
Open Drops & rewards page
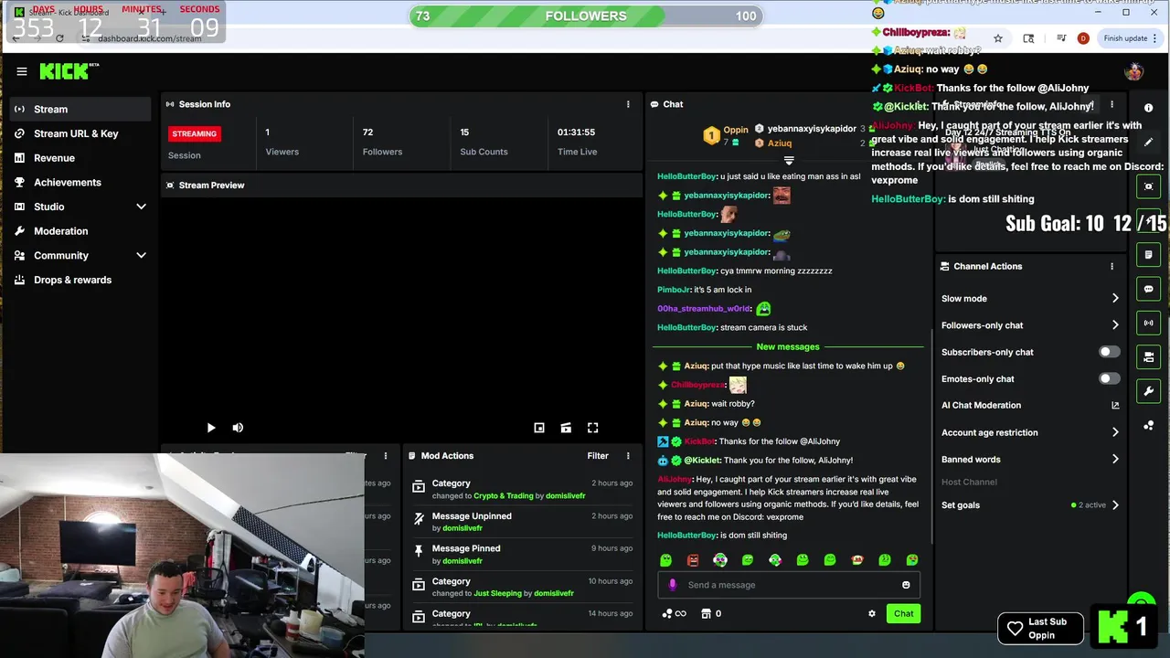click(80, 280)
